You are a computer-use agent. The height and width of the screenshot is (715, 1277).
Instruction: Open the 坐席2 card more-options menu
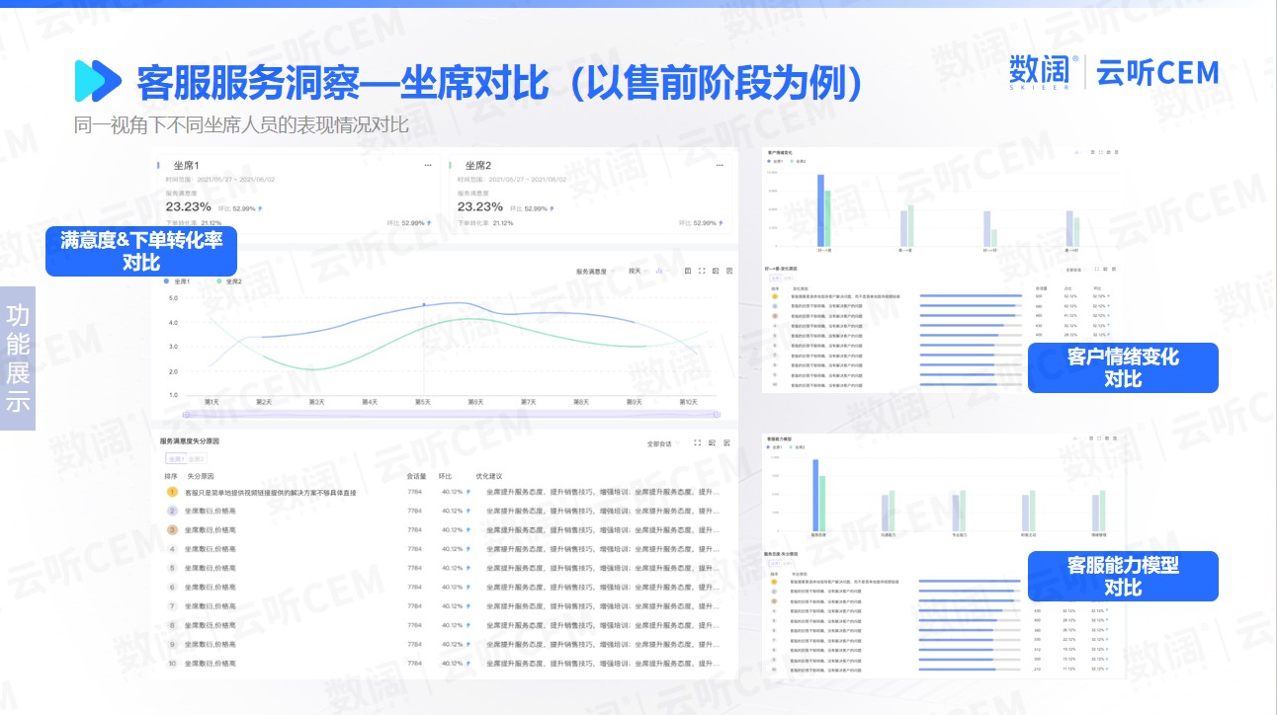click(720, 165)
